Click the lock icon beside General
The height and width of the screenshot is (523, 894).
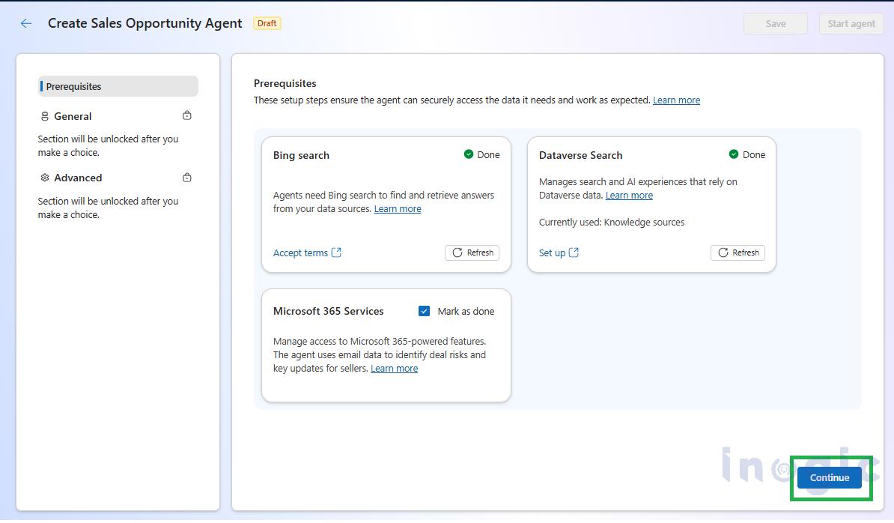coord(187,116)
